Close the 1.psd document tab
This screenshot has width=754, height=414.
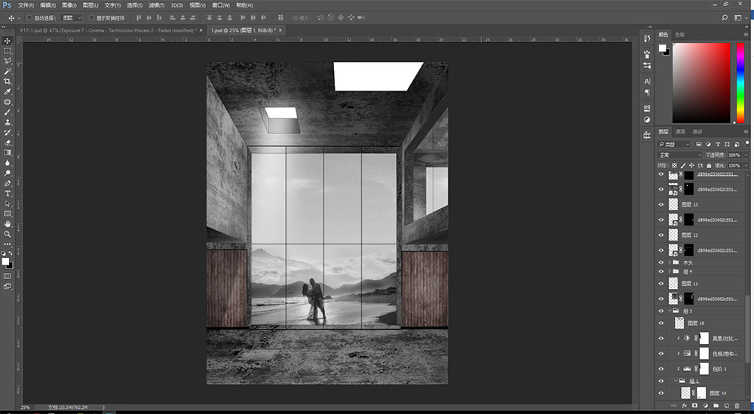(x=280, y=30)
